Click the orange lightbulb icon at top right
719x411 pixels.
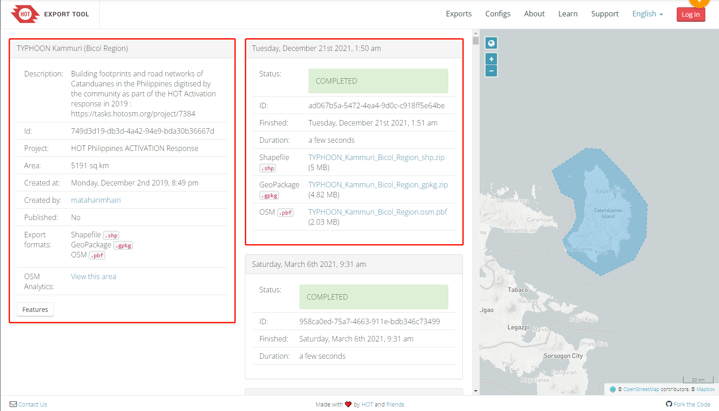(699, 2)
